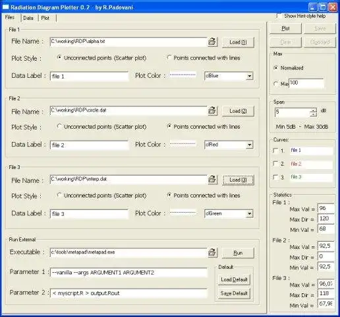Viewport: 340px width, 317px height.
Task: Enable Show Hint-style help checkbox
Action: click(x=279, y=16)
